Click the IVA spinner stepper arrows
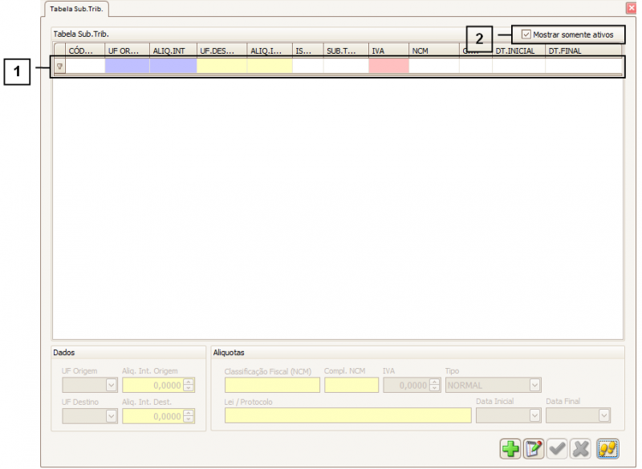 click(435, 386)
